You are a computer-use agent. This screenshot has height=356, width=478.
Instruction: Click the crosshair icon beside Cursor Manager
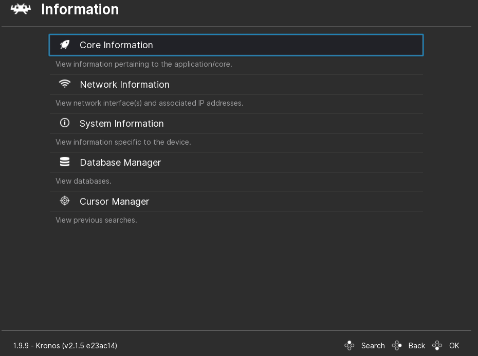tap(65, 201)
